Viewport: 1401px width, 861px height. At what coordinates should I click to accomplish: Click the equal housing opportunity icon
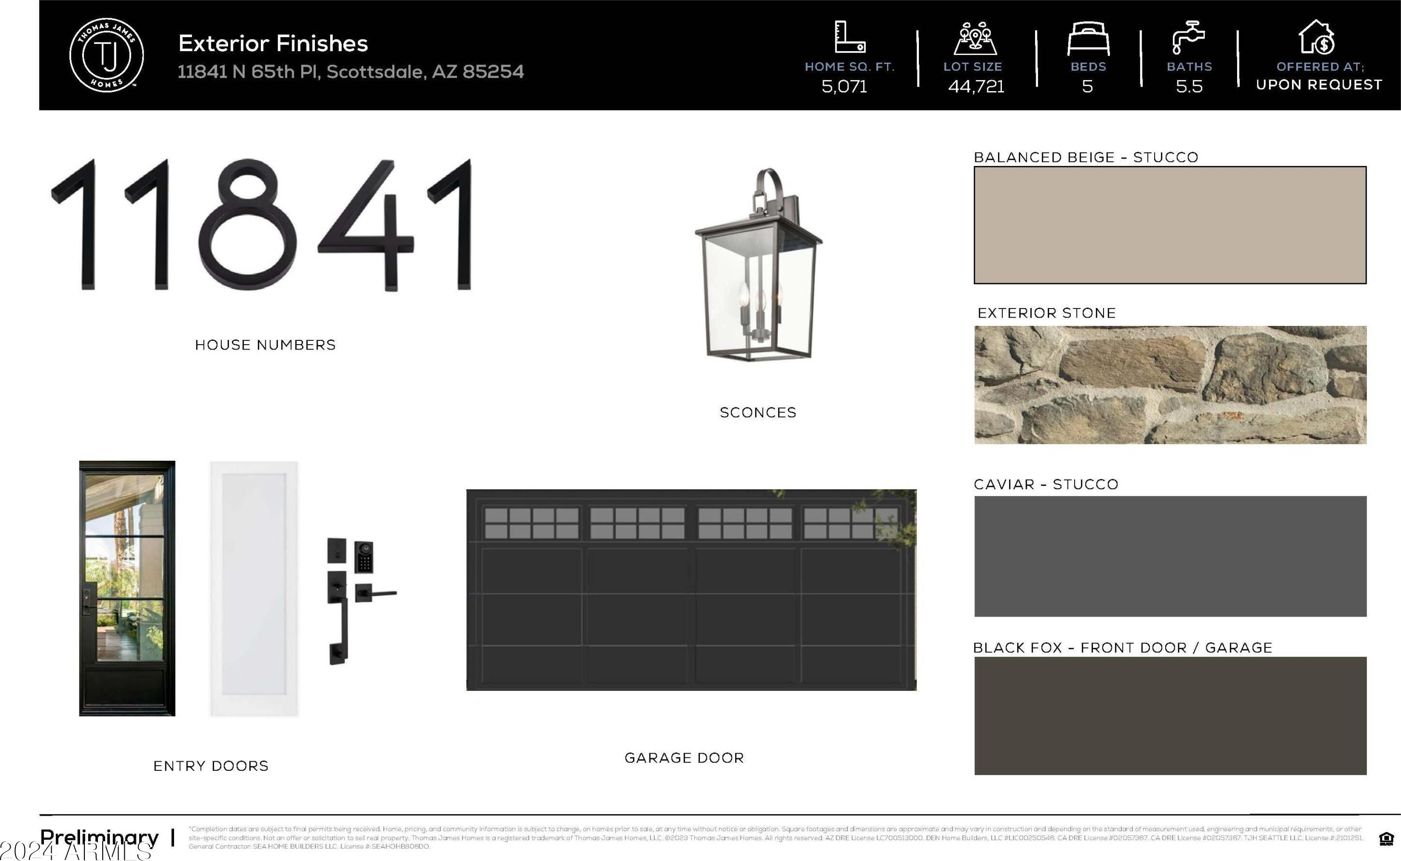(x=1386, y=839)
